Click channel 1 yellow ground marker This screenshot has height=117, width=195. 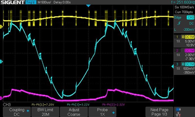click(1, 27)
